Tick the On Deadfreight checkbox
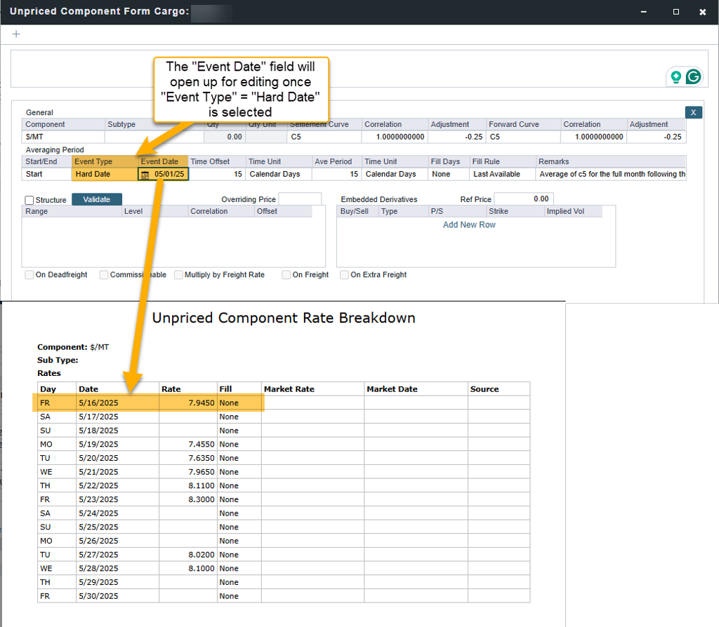Image resolution: width=719 pixels, height=627 pixels. [29, 275]
